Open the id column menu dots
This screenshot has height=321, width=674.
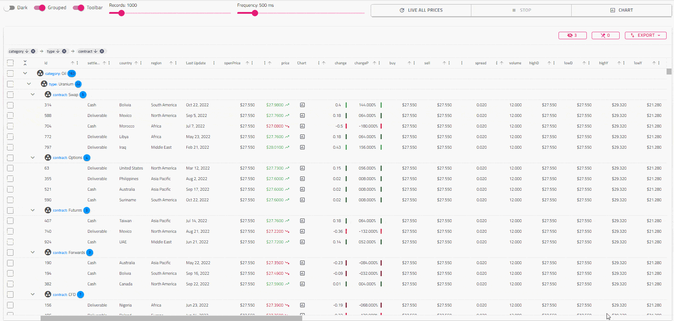(77, 63)
